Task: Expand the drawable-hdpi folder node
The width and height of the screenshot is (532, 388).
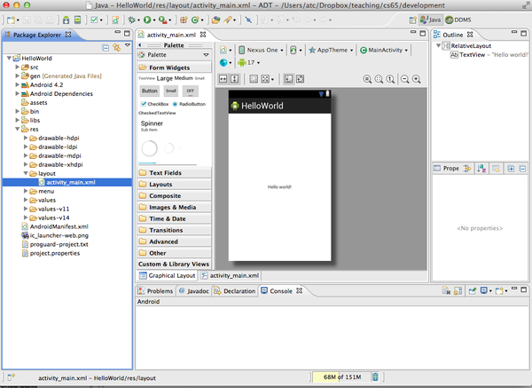Action: pyautogui.click(x=26, y=138)
